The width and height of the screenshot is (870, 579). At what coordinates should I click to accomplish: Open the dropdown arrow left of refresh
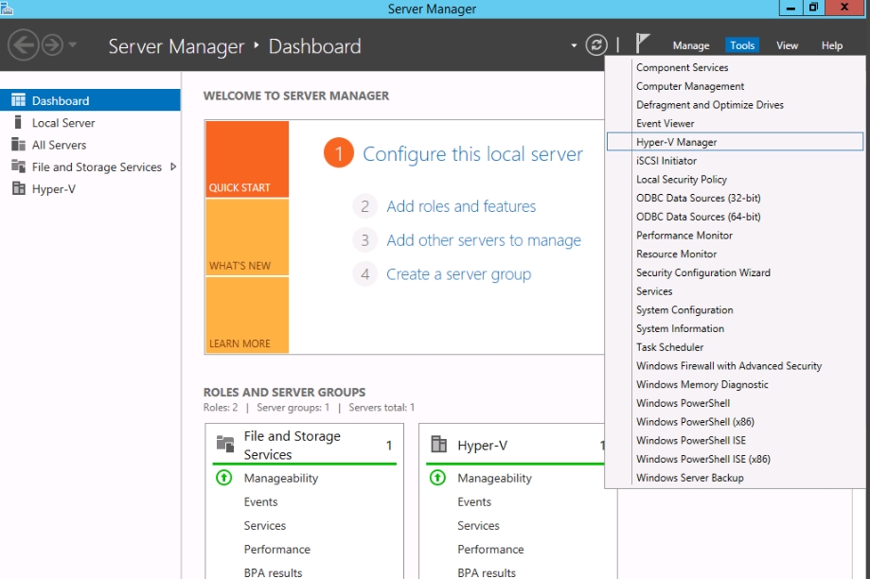click(574, 45)
